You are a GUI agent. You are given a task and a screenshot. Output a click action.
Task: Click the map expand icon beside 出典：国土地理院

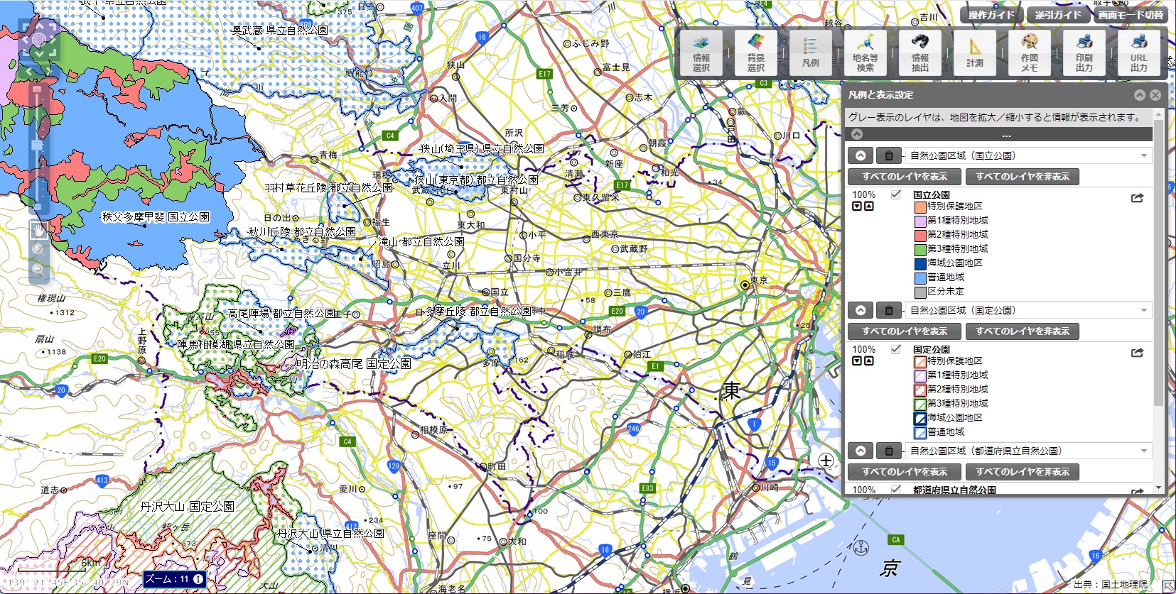(1168, 585)
